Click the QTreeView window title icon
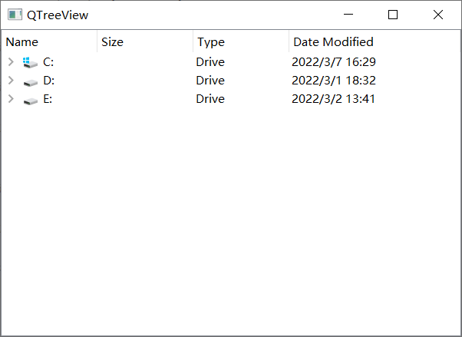This screenshot has width=462, height=337. (15, 15)
